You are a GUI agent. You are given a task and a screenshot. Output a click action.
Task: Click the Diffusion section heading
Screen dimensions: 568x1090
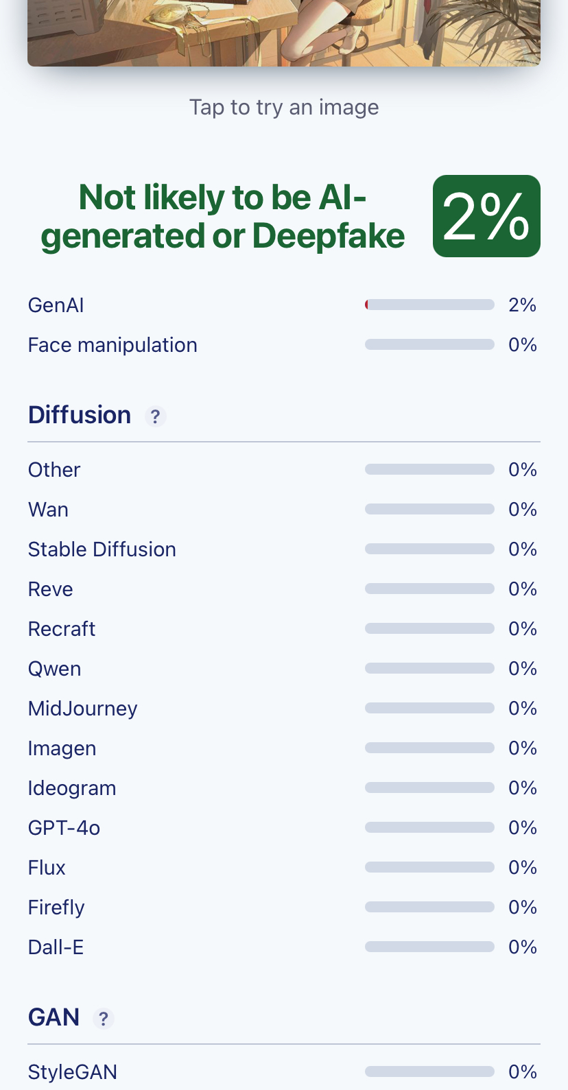(80, 415)
